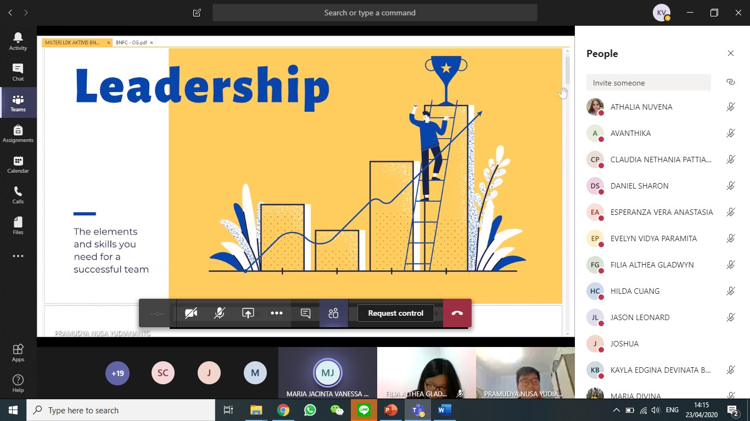Show the meeting conversation chat icon
The image size is (750, 421).
point(306,313)
